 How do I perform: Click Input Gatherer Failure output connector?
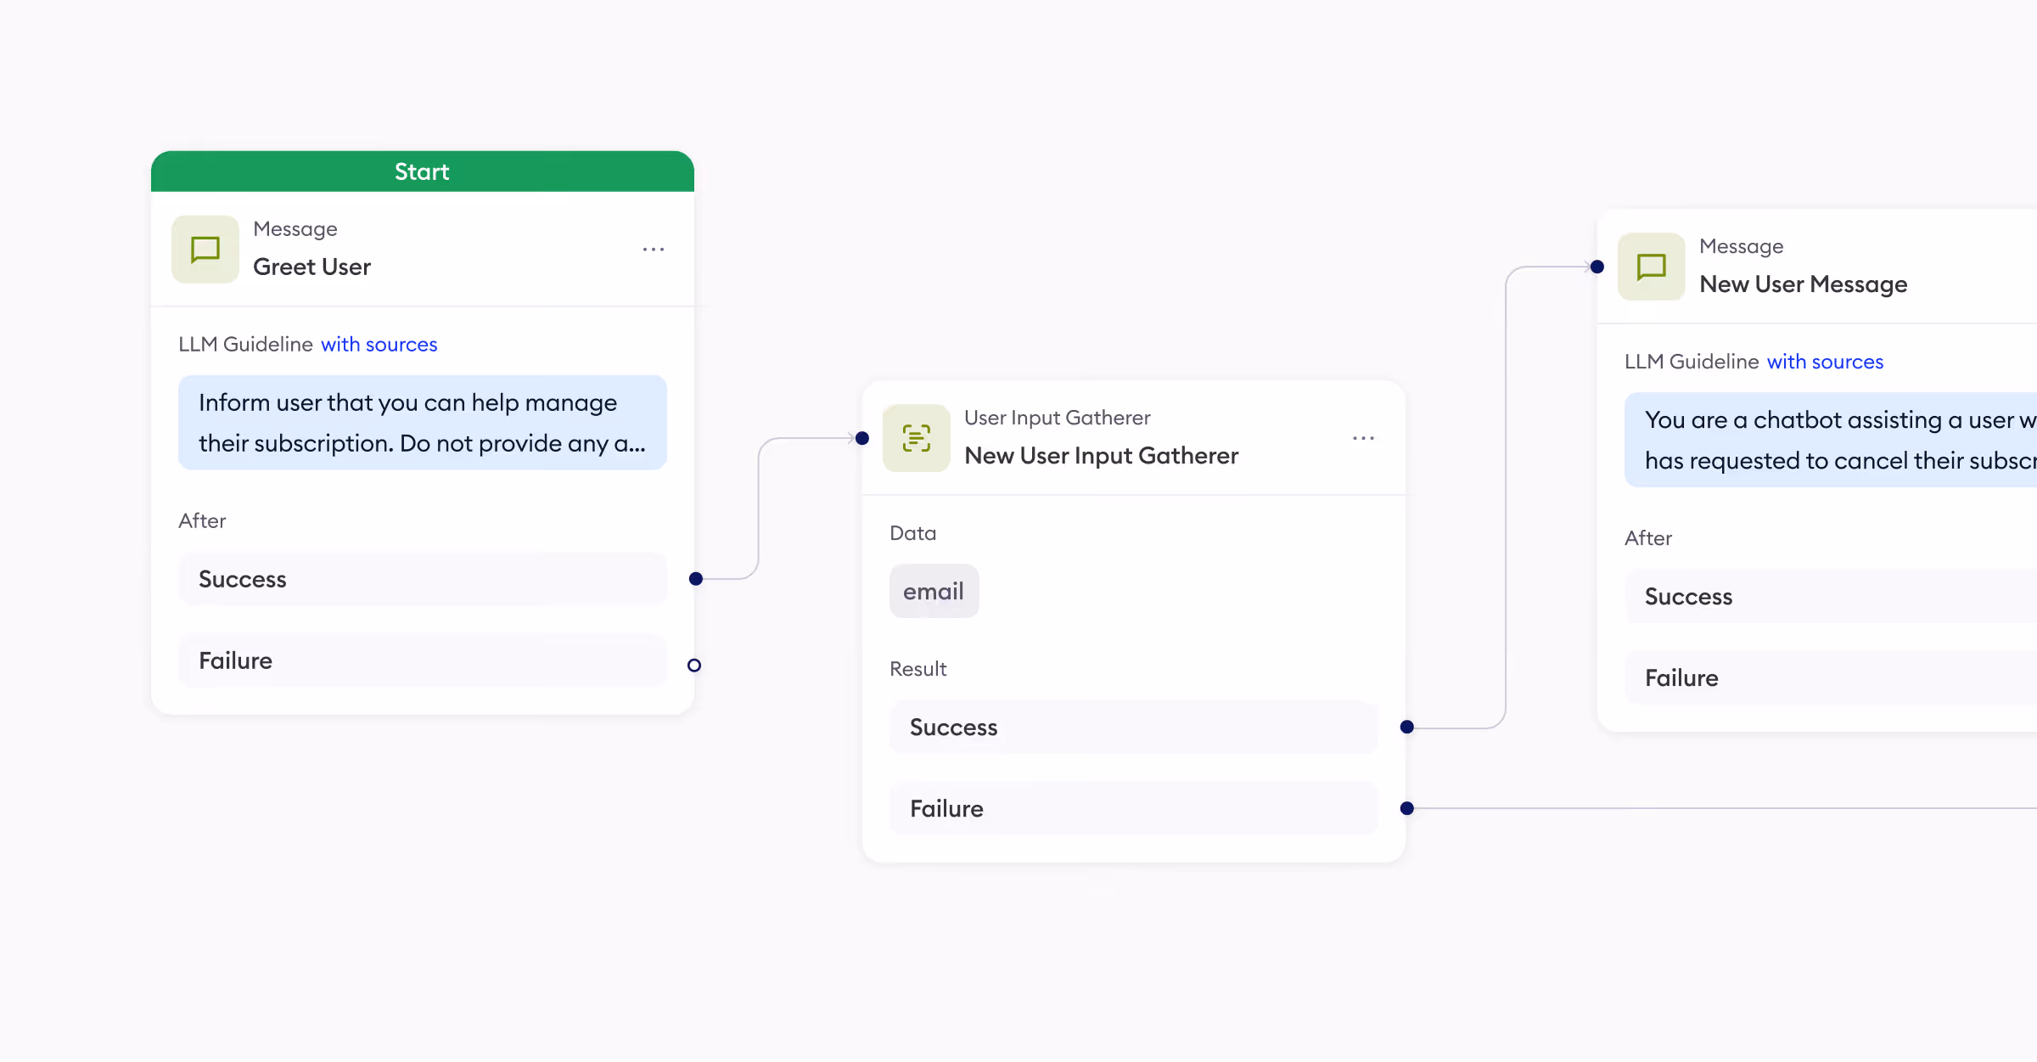coord(1407,808)
